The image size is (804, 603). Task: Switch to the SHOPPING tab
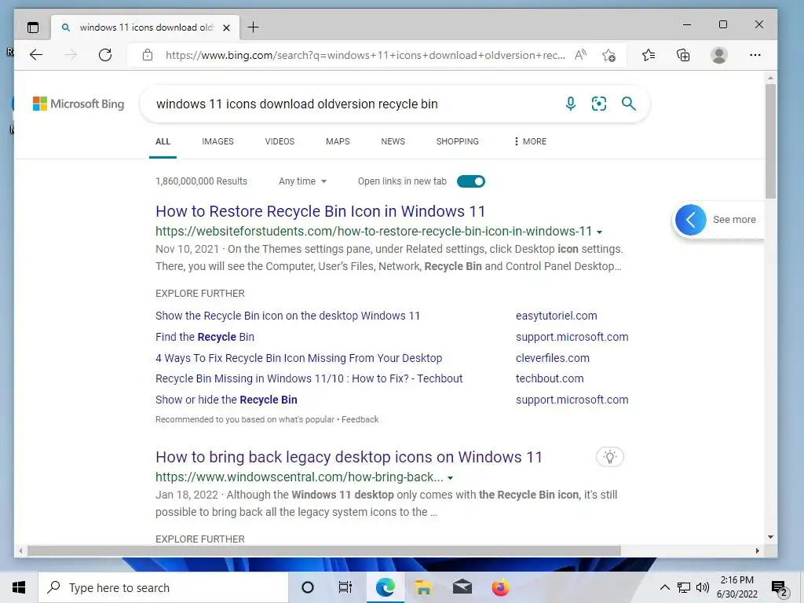pyautogui.click(x=458, y=141)
